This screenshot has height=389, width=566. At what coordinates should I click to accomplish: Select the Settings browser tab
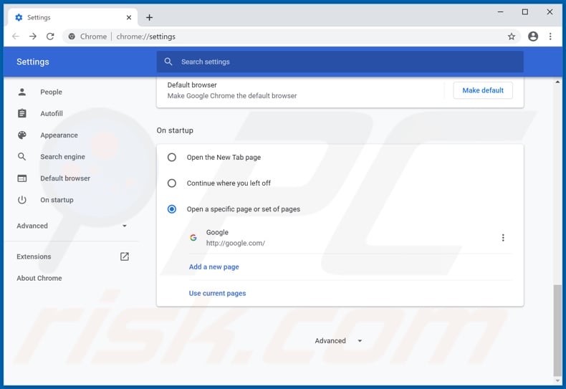pos(72,17)
